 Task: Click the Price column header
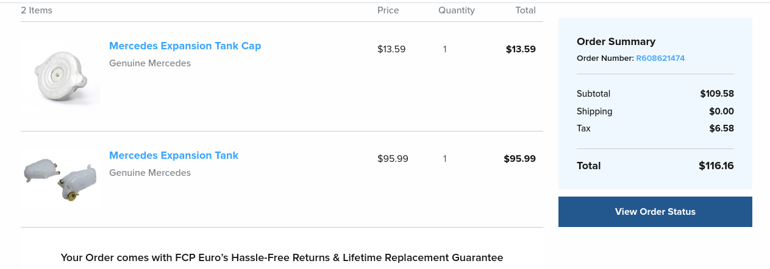coord(388,10)
